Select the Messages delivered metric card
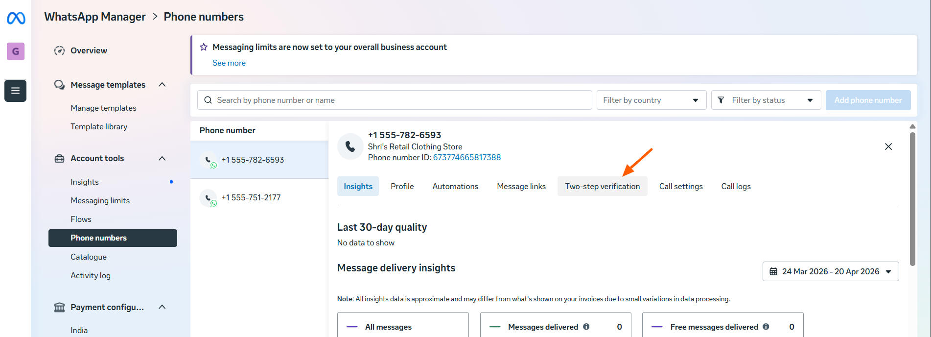Image resolution: width=931 pixels, height=337 pixels. coord(556,324)
